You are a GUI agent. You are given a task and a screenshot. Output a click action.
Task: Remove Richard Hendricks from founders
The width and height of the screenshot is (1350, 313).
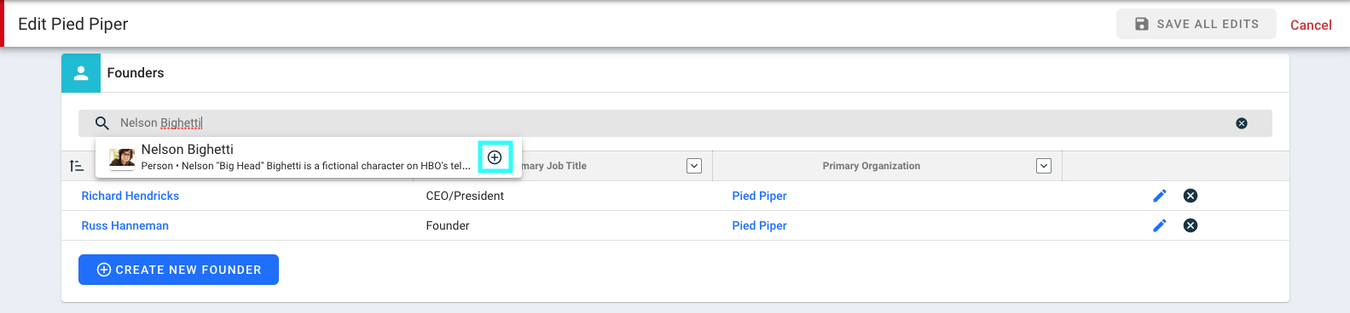[x=1191, y=196]
